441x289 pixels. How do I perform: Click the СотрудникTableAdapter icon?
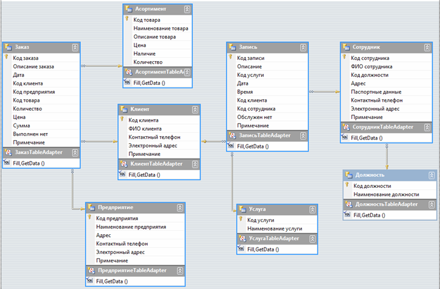click(346, 127)
